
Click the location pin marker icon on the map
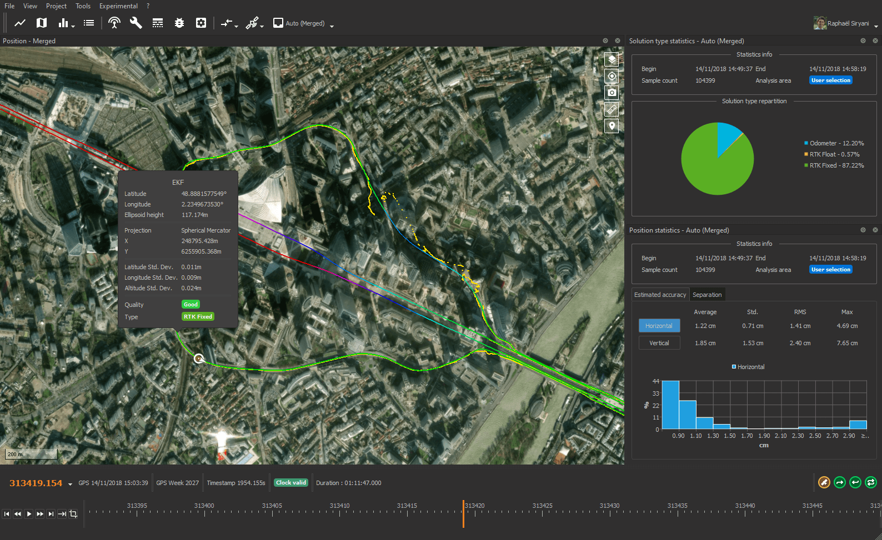point(612,126)
